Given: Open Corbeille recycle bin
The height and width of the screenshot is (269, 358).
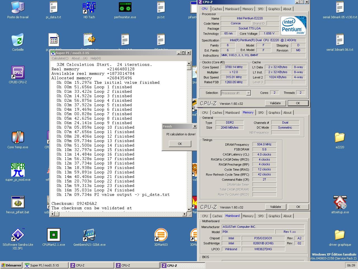Looking at the screenshot, I should pyautogui.click(x=18, y=43).
